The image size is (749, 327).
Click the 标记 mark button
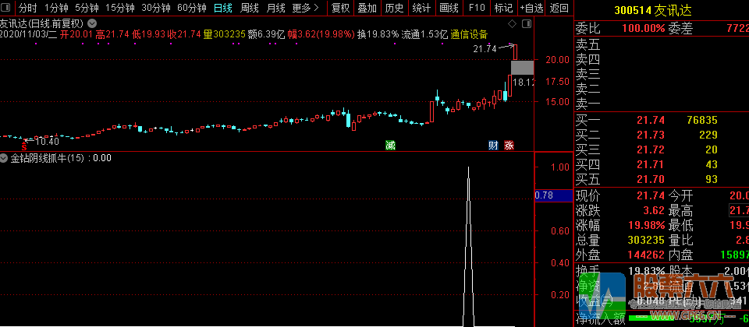click(x=503, y=8)
